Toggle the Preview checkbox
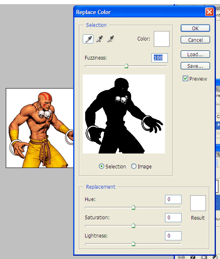Screen dimensions: 220x259 click(x=185, y=79)
